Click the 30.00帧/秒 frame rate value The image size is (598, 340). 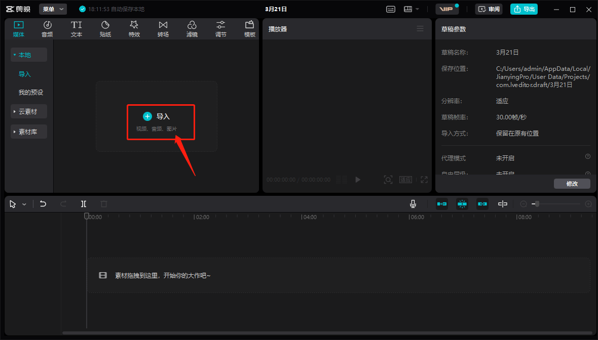(511, 117)
